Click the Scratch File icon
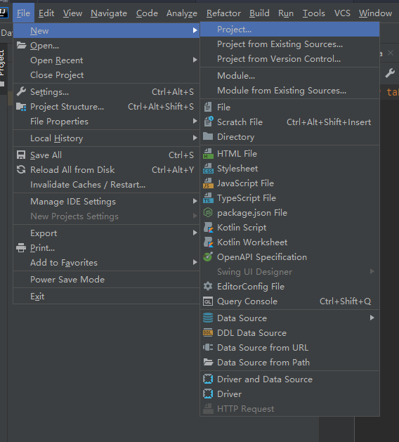 click(x=209, y=122)
